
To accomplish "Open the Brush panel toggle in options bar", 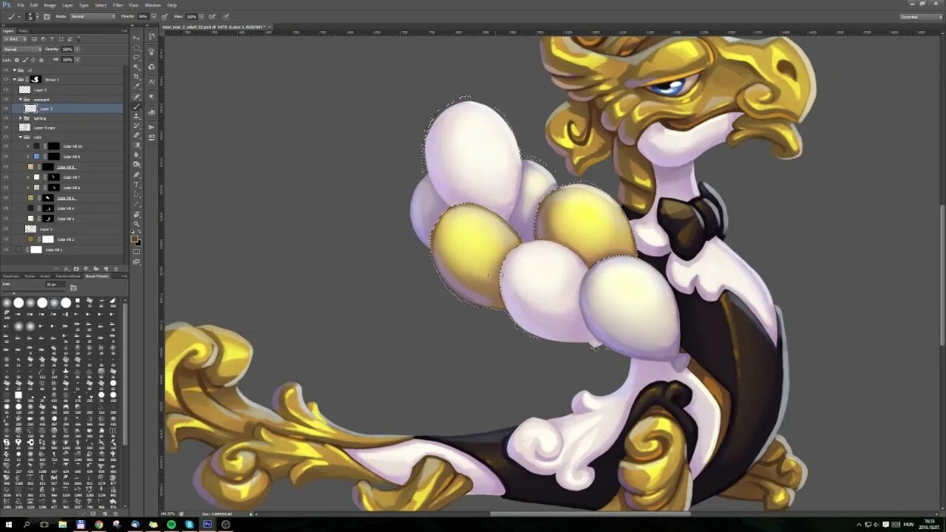I will click(47, 16).
